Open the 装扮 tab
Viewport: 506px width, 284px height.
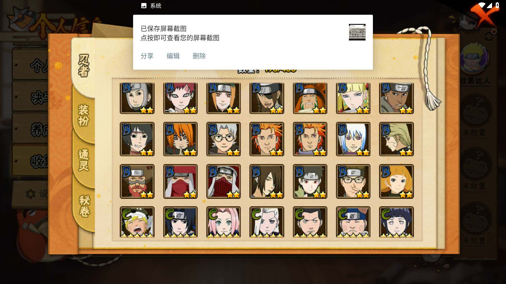(84, 116)
